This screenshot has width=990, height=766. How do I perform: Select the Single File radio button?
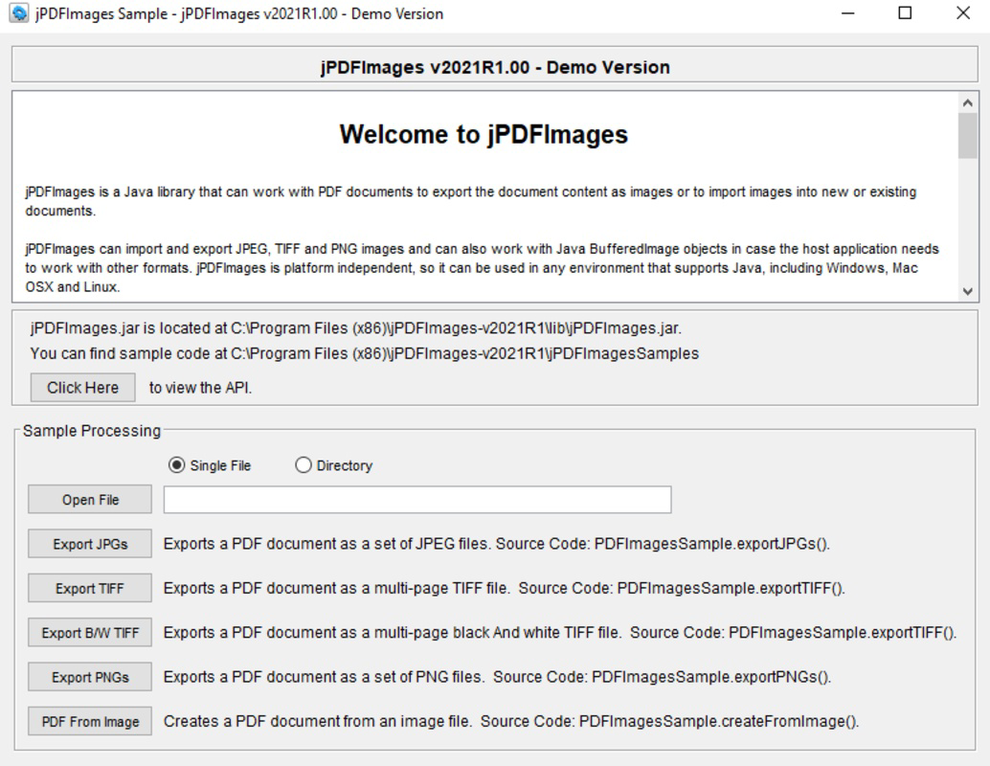point(175,465)
